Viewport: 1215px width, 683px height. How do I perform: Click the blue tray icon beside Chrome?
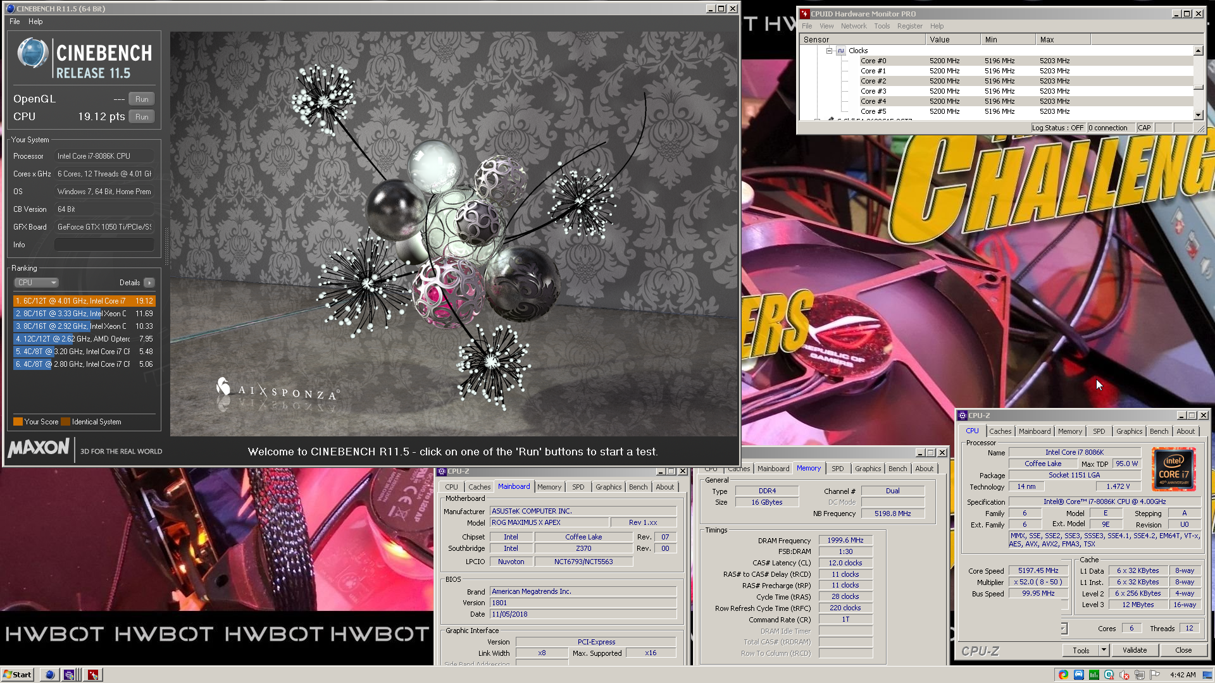(x=1078, y=675)
